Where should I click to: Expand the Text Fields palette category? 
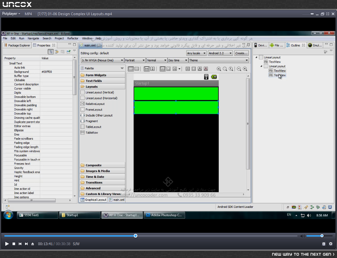click(x=102, y=81)
